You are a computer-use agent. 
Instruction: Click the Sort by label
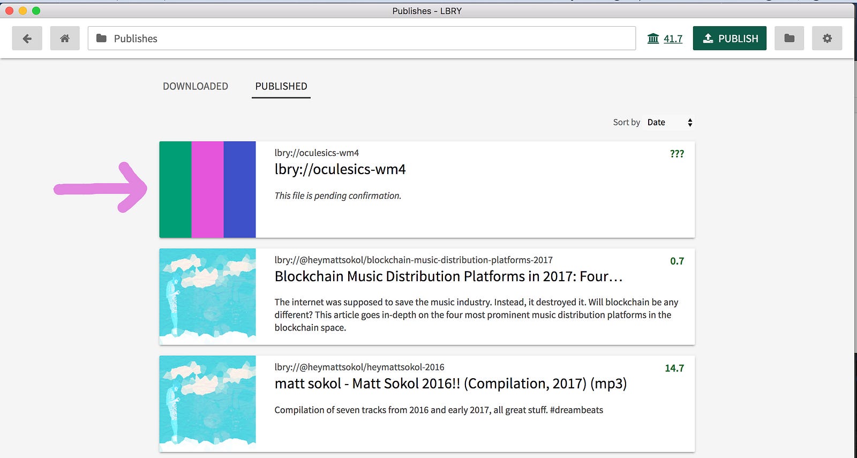[x=626, y=122]
